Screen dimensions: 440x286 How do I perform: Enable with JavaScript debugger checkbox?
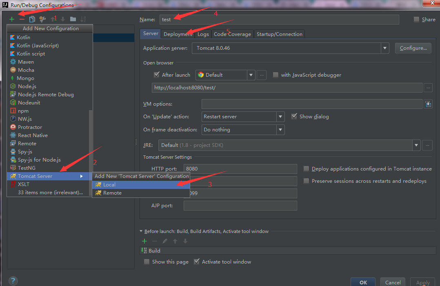click(276, 75)
